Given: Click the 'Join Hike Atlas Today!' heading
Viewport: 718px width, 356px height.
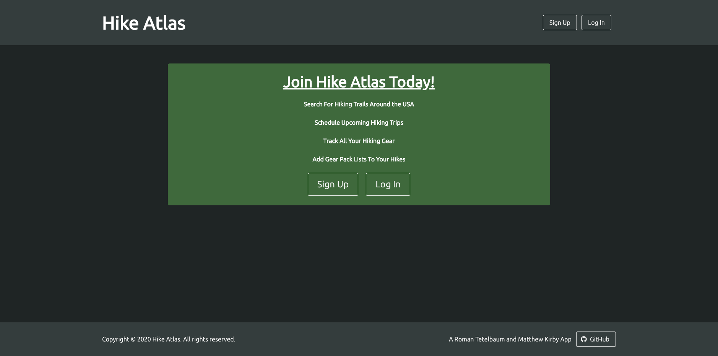Looking at the screenshot, I should [x=359, y=82].
